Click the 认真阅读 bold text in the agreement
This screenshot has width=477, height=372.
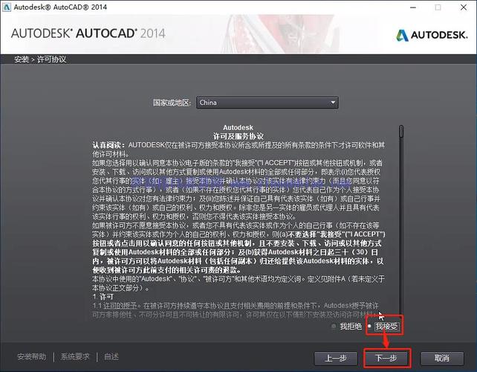click(108, 145)
